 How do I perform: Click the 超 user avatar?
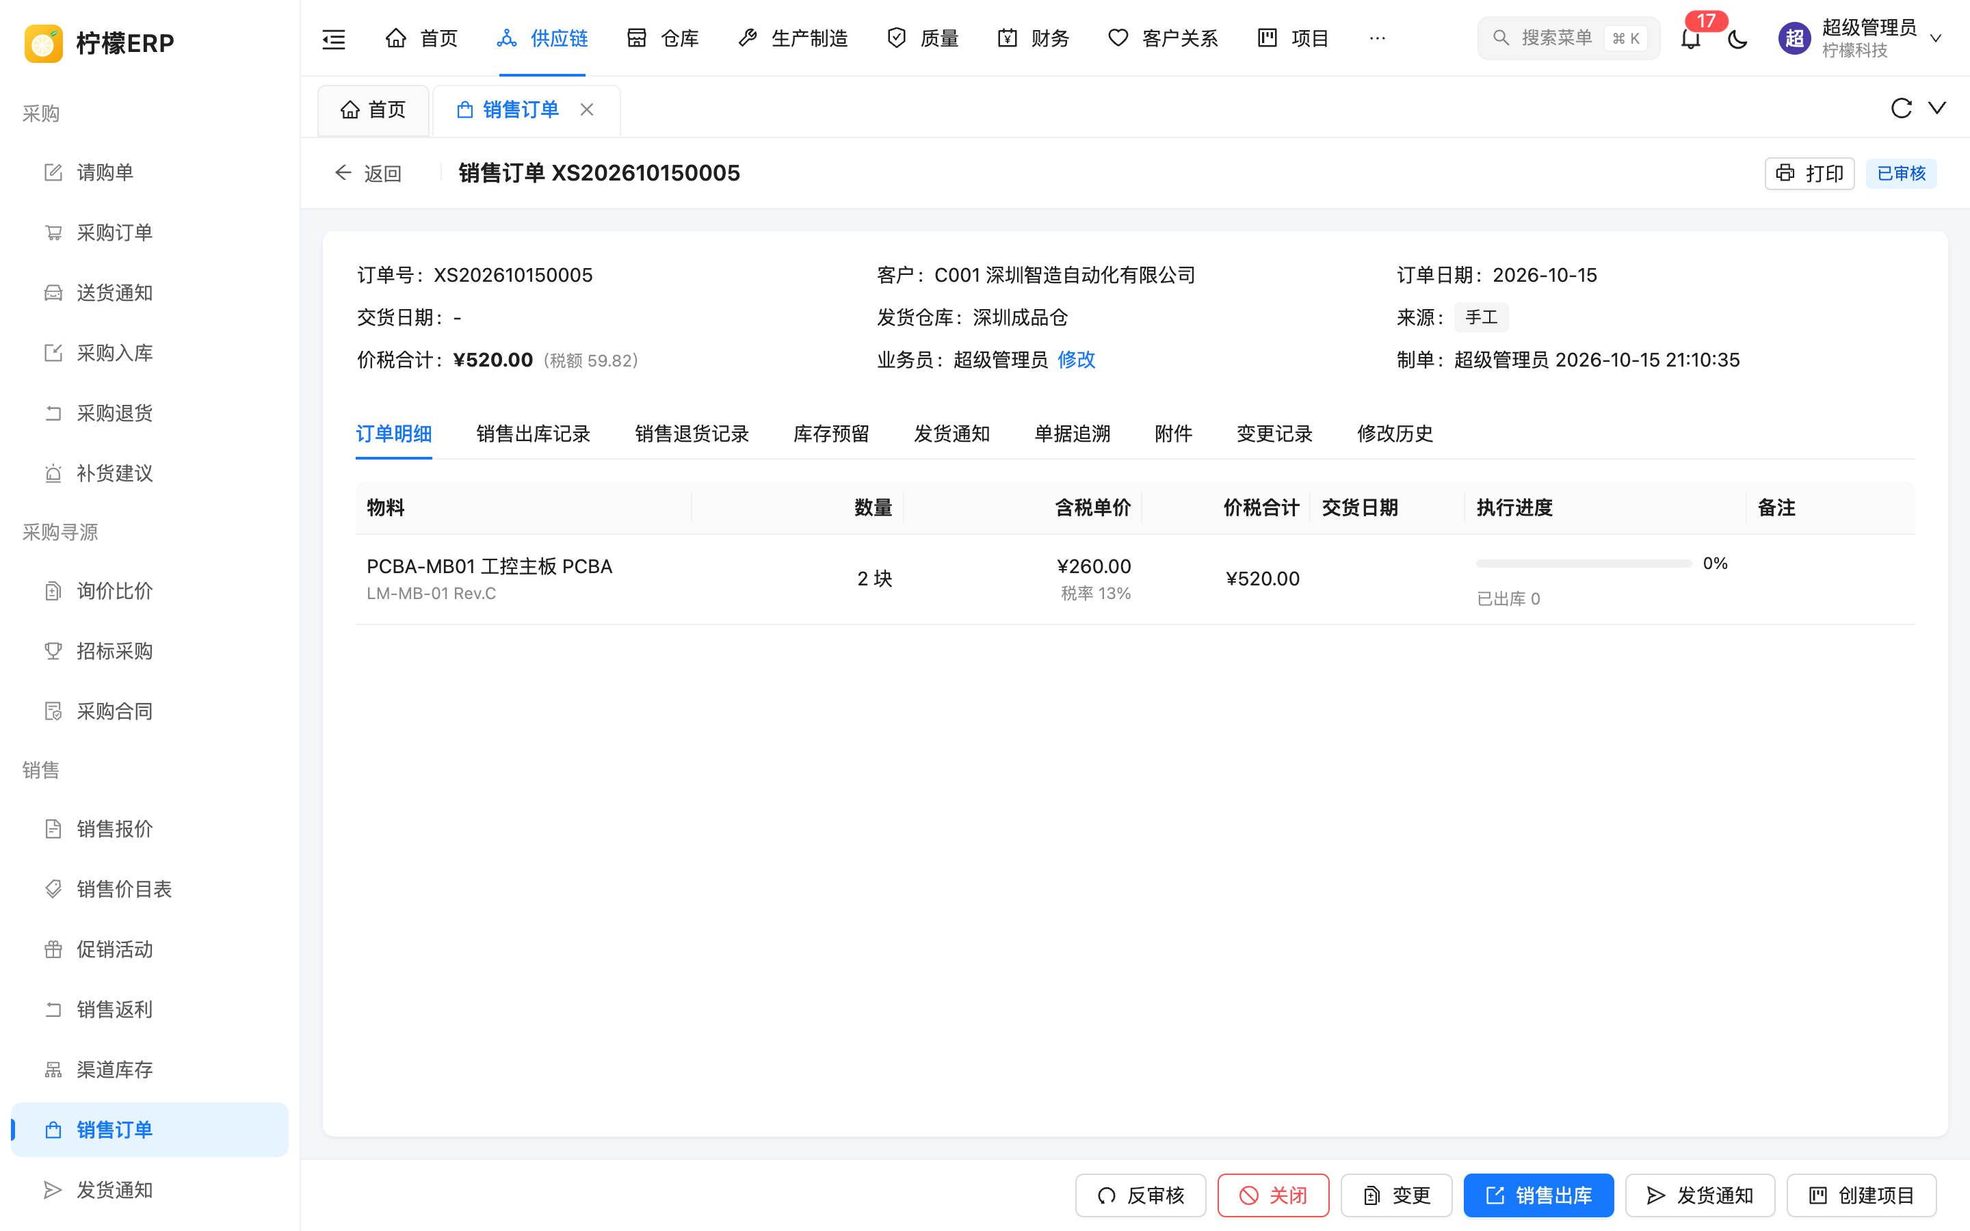click(x=1794, y=38)
